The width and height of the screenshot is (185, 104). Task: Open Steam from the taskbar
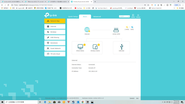(x=73, y=102)
